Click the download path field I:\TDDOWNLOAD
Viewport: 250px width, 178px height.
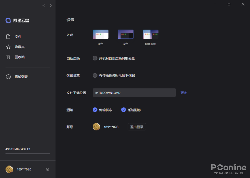point(134,93)
